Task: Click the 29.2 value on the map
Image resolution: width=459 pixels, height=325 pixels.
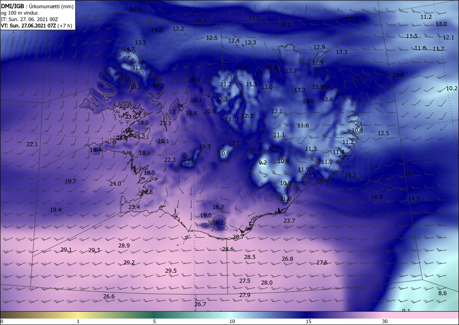Action: (x=129, y=263)
